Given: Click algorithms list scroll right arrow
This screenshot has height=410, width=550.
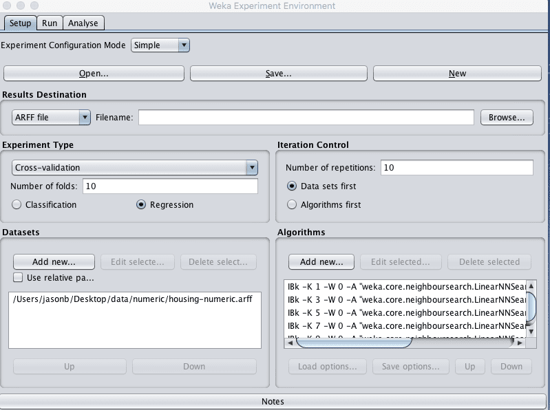Looking at the screenshot, I should pos(520,343).
